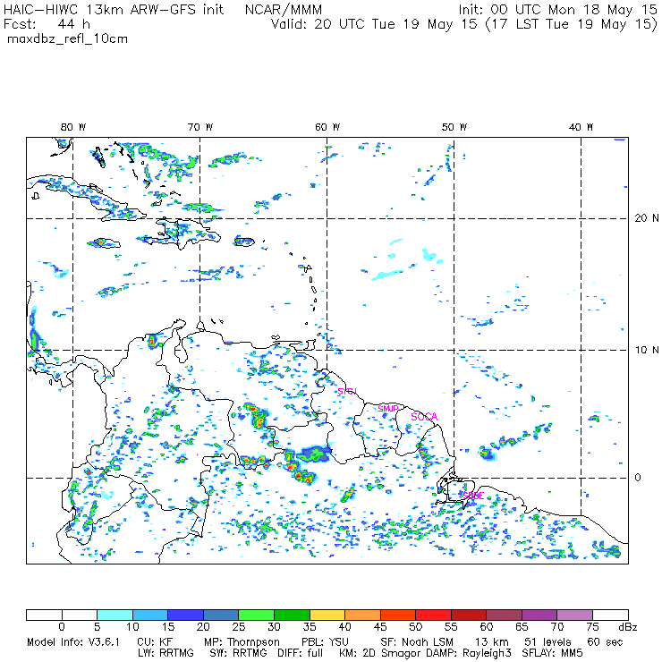
Task: Select the SF: Noah LSM model setting
Action: coord(416,642)
